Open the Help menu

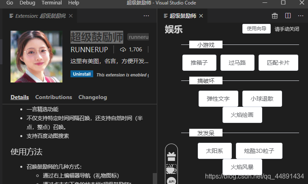[74, 3]
